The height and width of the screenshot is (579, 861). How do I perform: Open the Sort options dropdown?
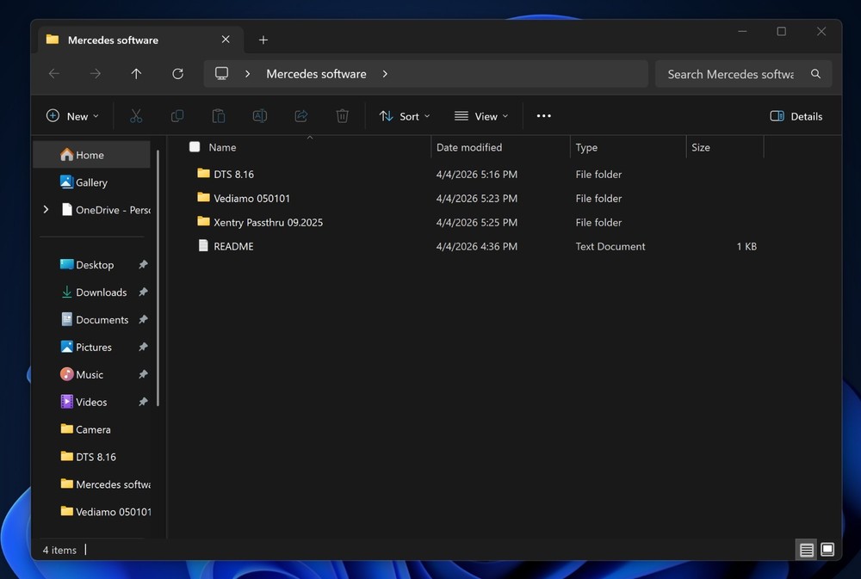click(x=405, y=116)
